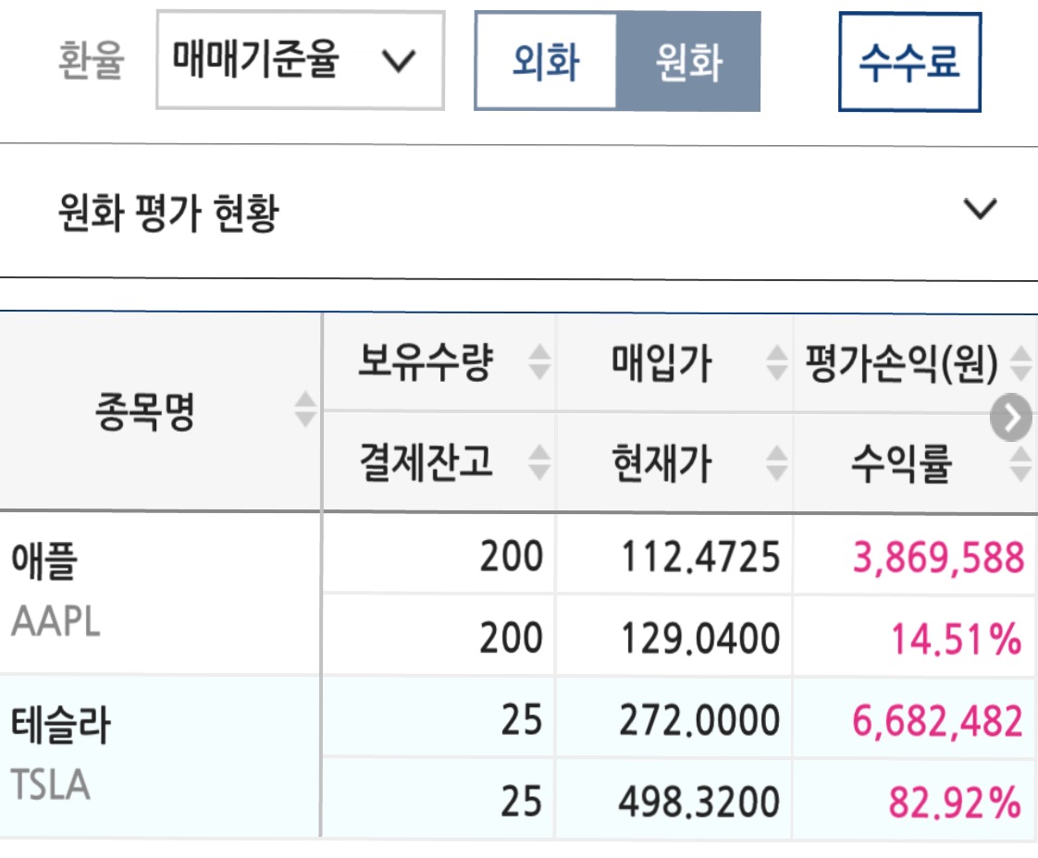1038x858 pixels.
Task: Switch to 원화 currency view
Action: pos(687,61)
